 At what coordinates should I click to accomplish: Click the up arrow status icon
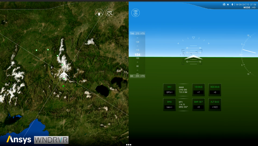232,4
